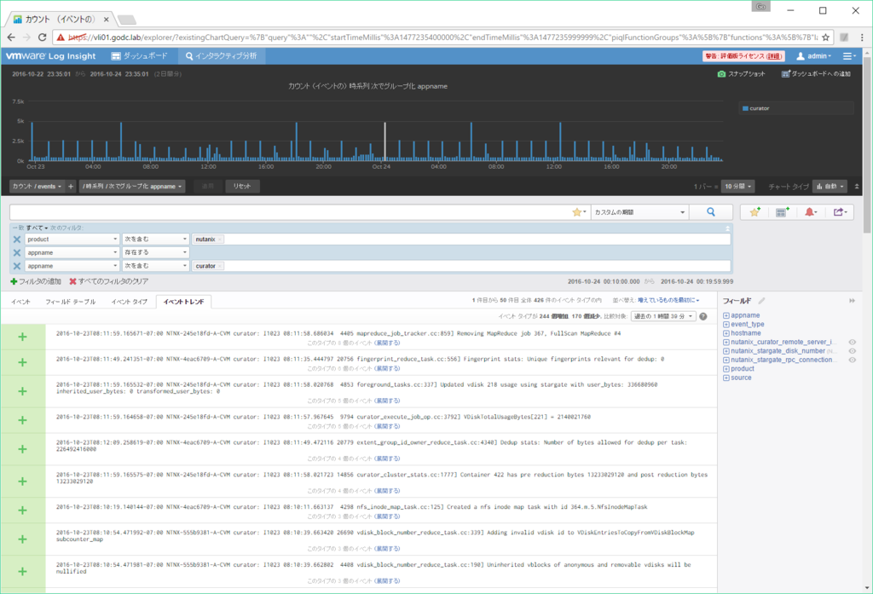Click green plus for fingerprint_reduce_task event

coord(22,362)
